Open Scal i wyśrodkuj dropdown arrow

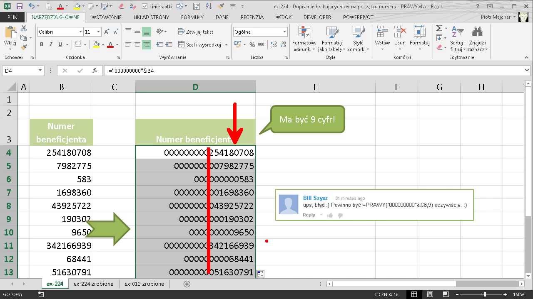coord(227,44)
